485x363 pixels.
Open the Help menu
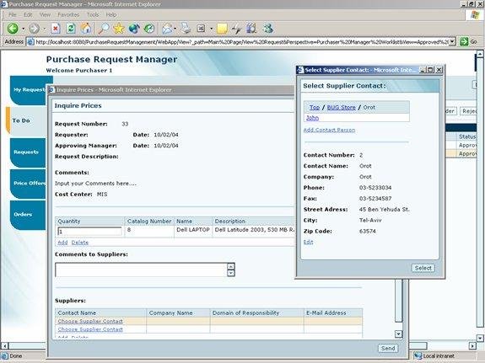[111, 14]
